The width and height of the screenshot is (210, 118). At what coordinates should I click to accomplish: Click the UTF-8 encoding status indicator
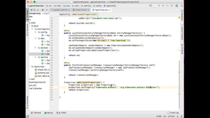coord(171,116)
